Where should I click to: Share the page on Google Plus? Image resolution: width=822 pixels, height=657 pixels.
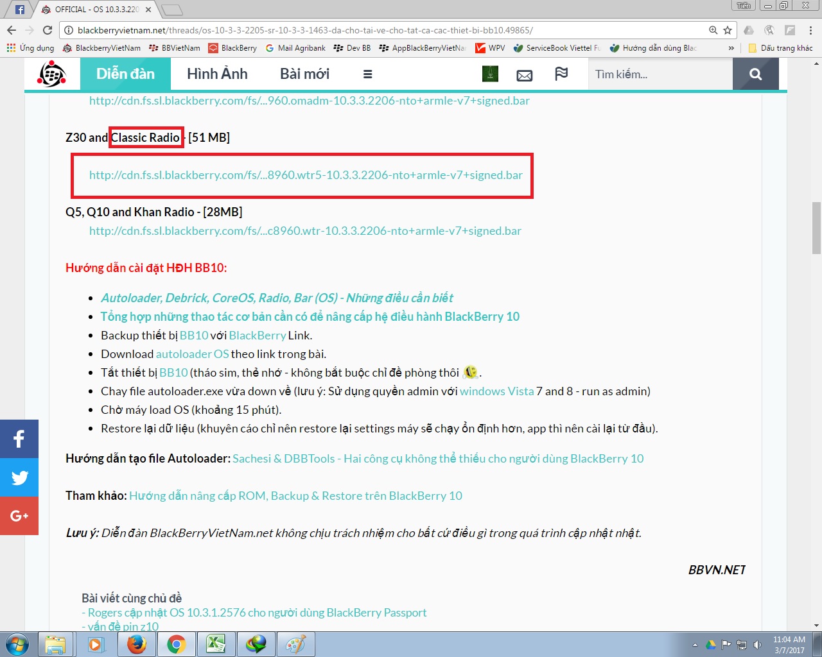[19, 516]
